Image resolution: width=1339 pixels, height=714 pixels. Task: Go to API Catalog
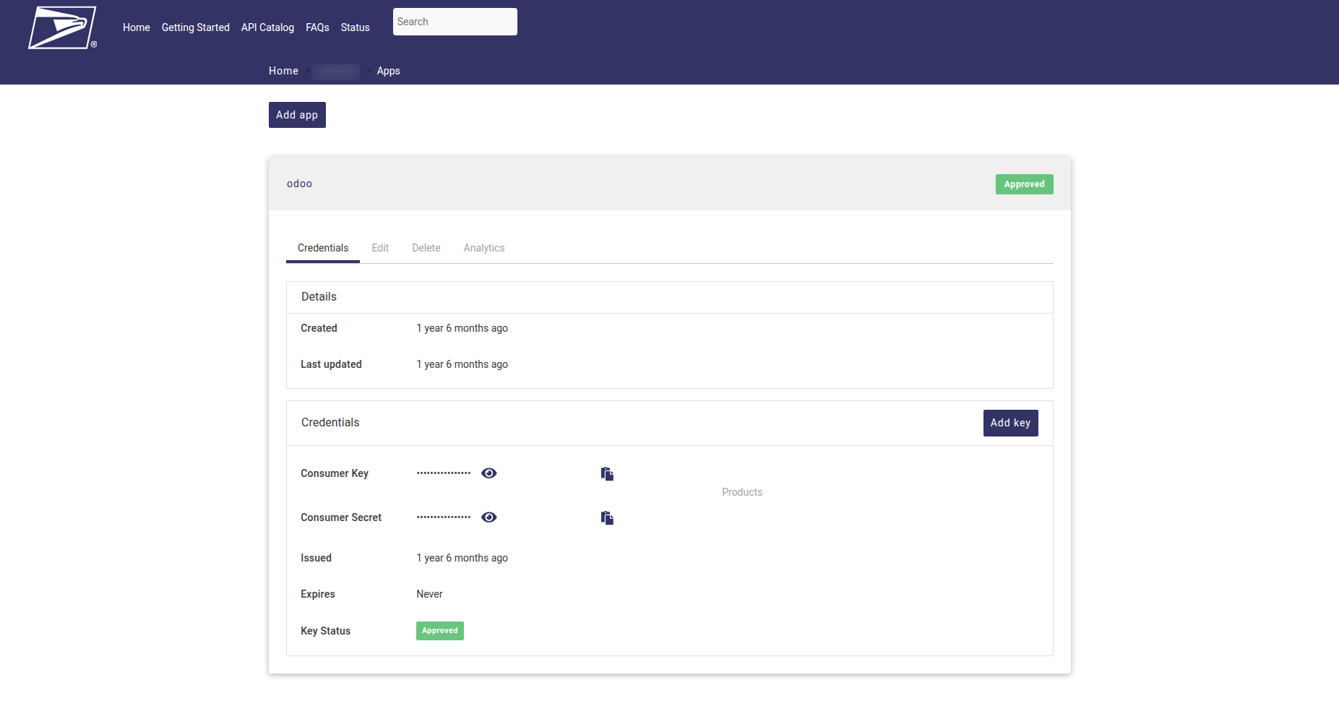click(267, 27)
